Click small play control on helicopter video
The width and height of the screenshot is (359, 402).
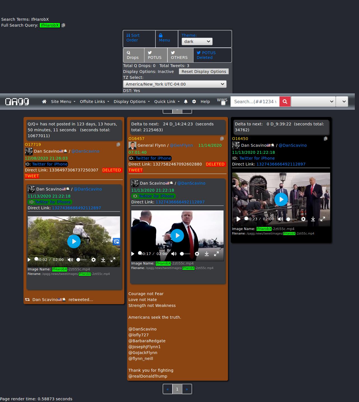pyautogui.click(x=29, y=260)
